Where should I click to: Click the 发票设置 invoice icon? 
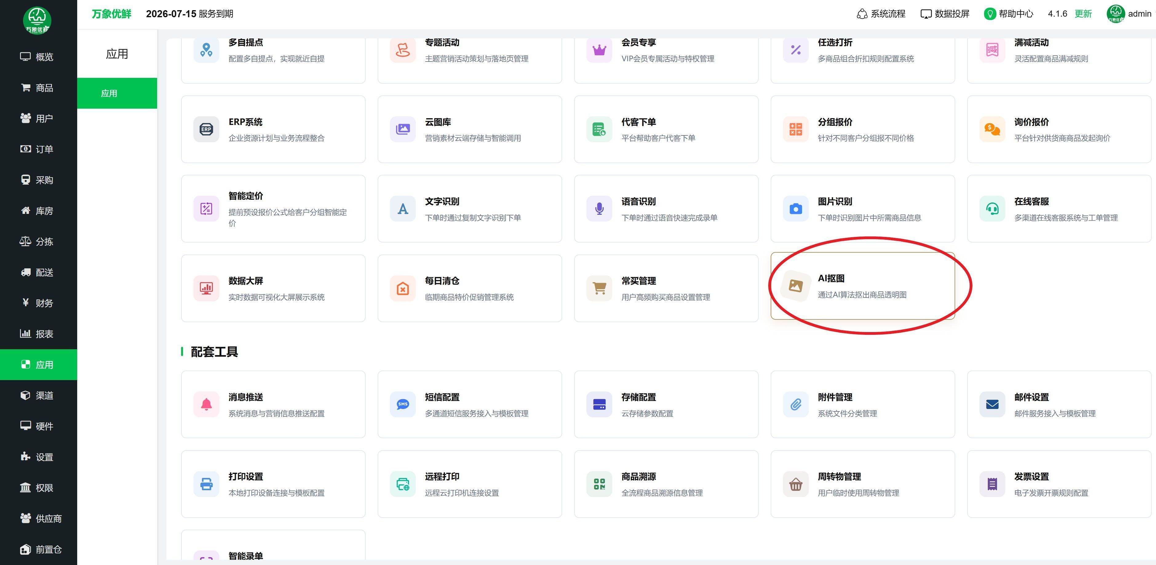click(x=992, y=484)
